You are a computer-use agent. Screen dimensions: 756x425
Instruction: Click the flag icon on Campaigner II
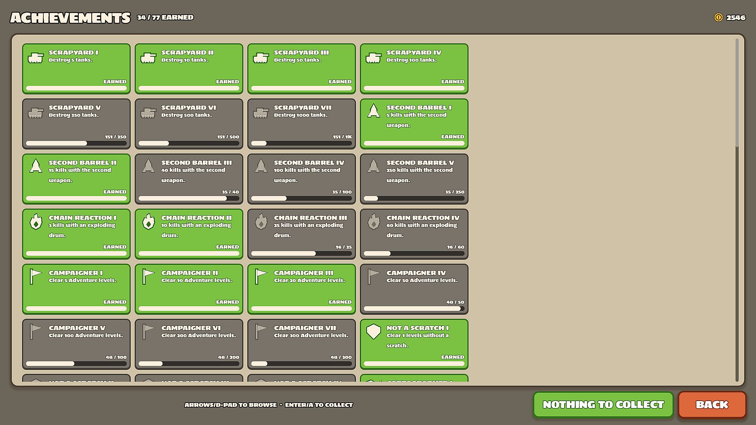(x=148, y=277)
